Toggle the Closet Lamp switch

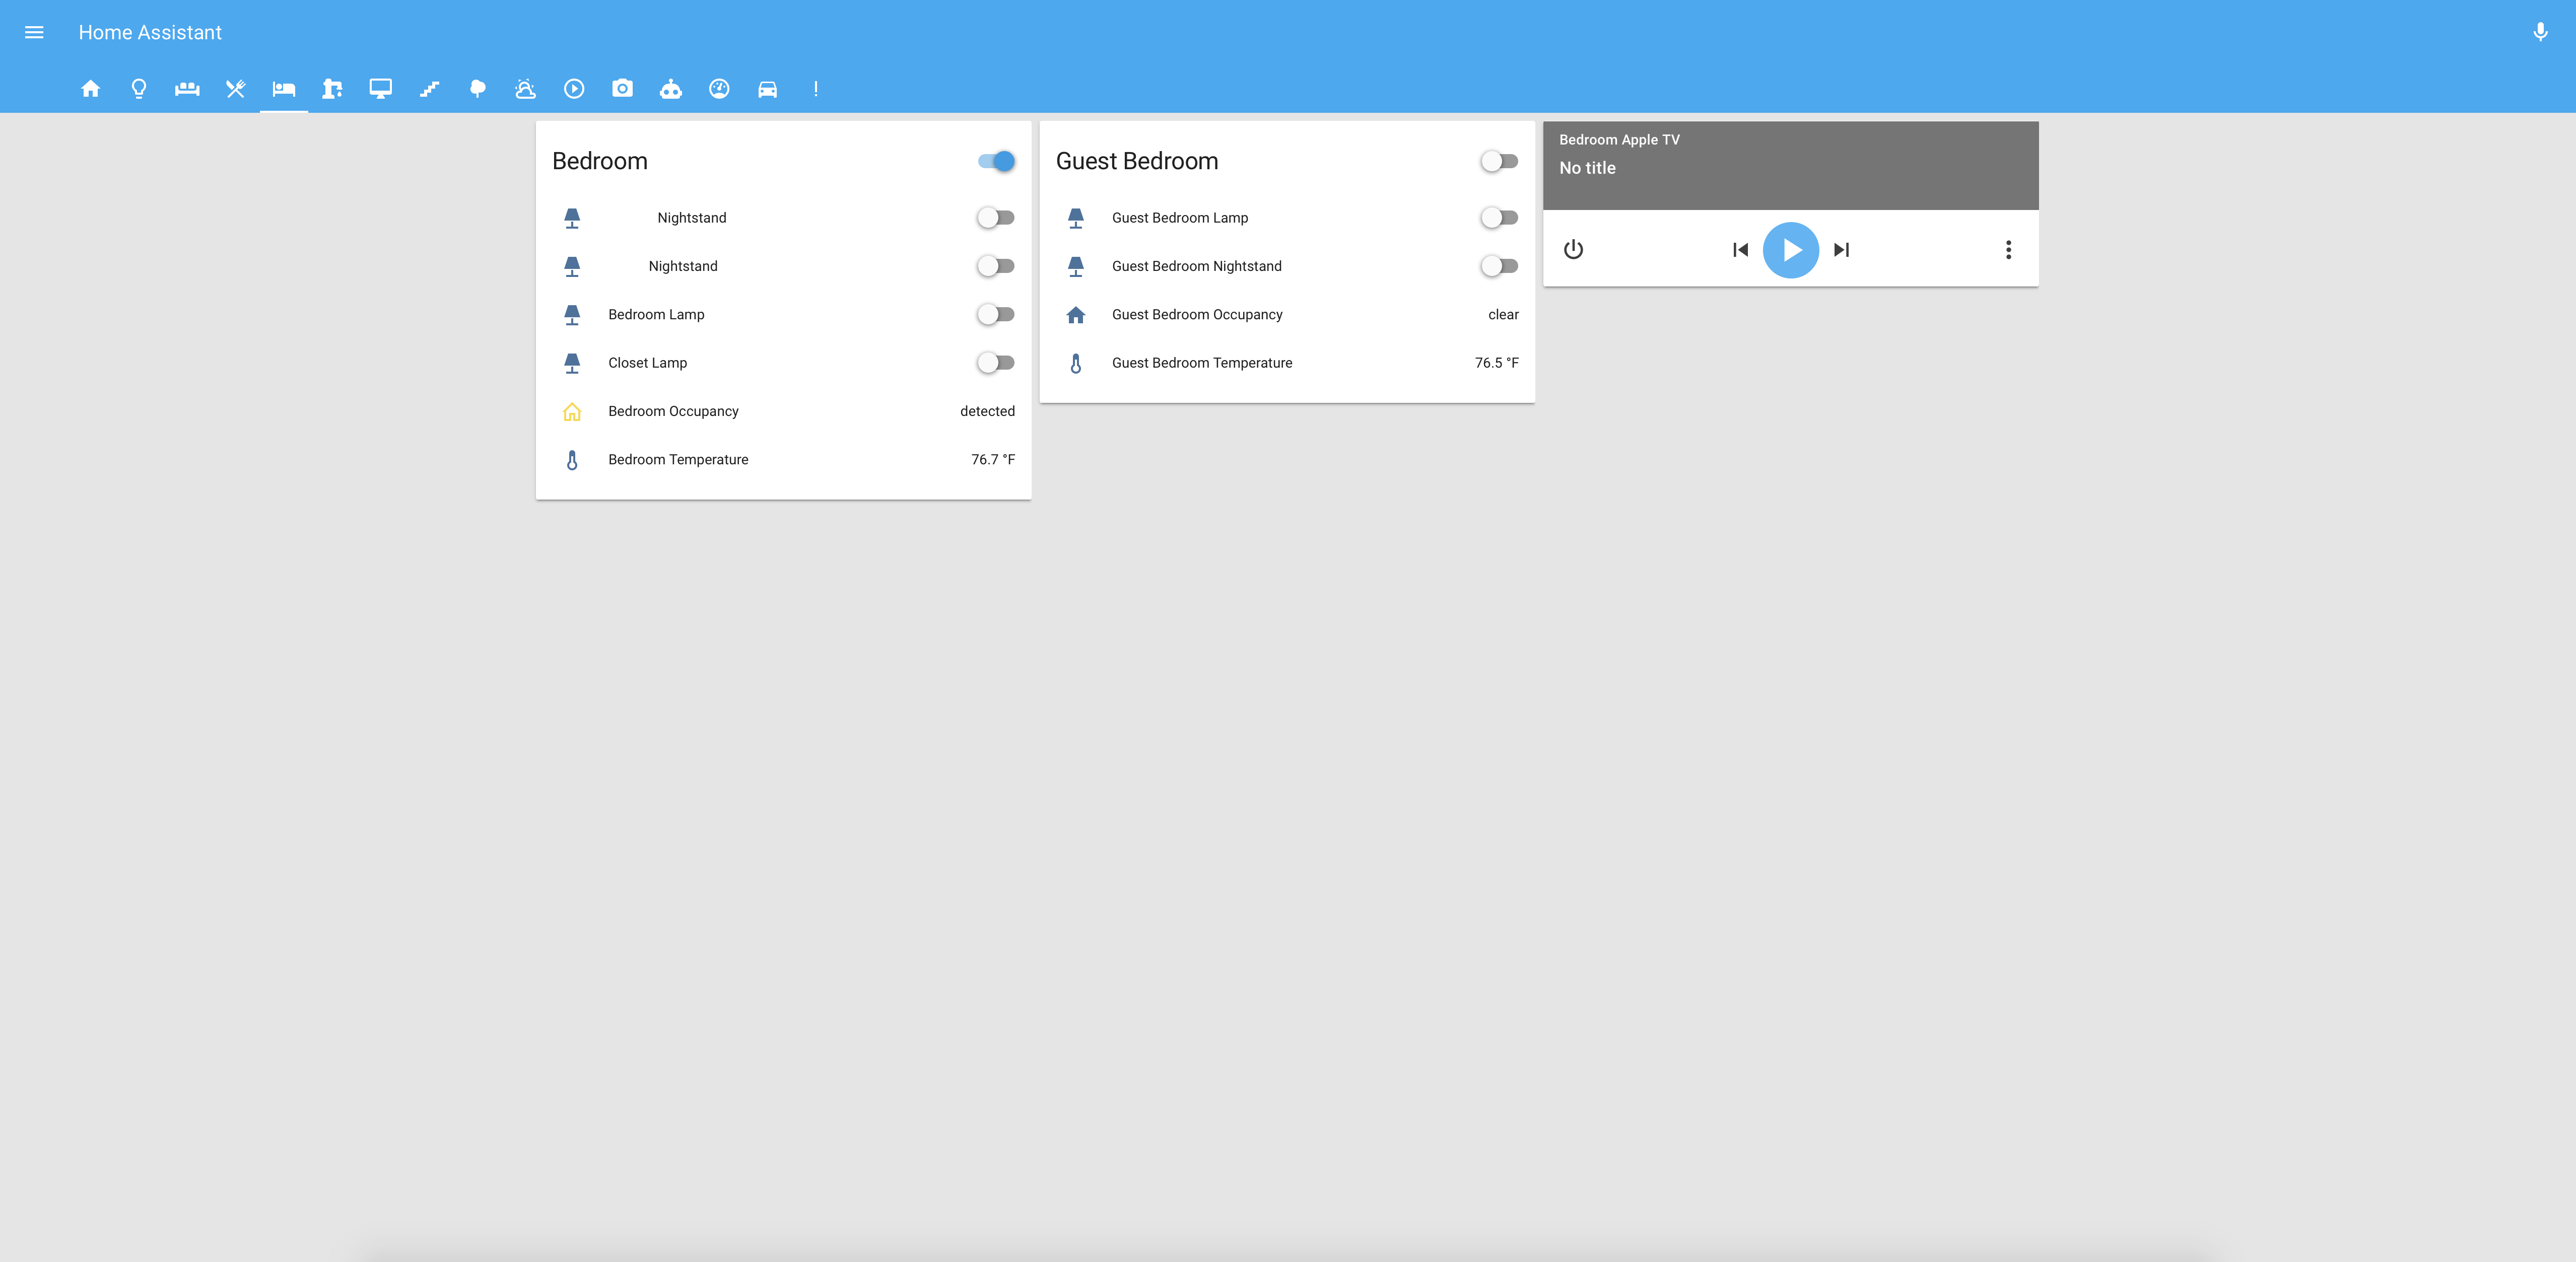(x=996, y=363)
